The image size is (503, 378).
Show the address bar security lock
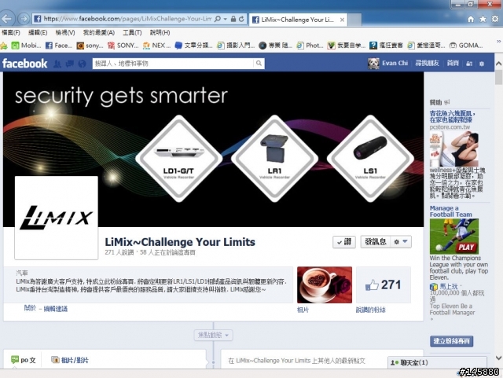(x=233, y=19)
